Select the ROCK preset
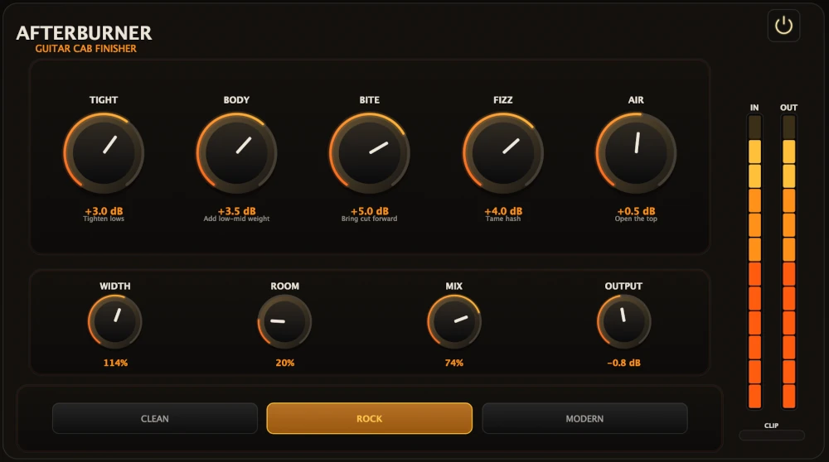Viewport: 829px width, 462px height. click(x=370, y=419)
